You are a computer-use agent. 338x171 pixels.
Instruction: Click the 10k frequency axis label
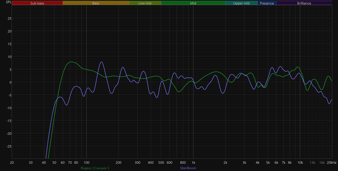click(300, 163)
